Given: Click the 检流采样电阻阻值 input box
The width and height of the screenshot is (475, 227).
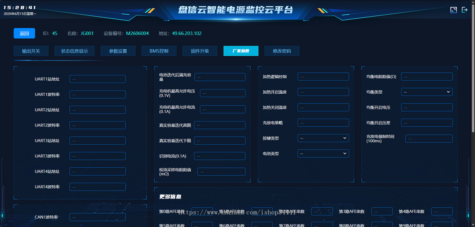Looking at the screenshot, I should (221, 172).
